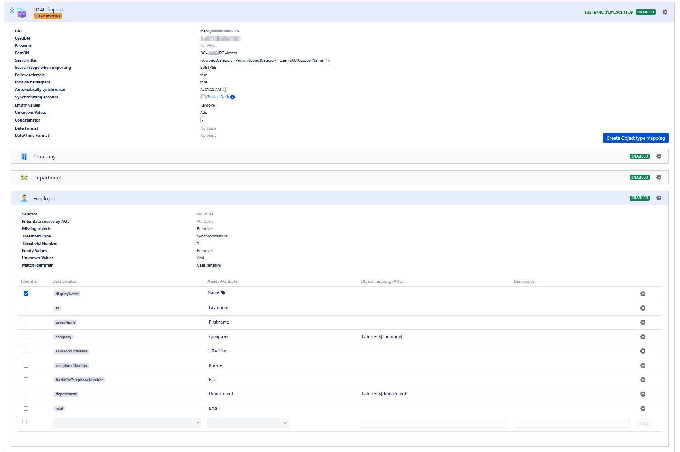Screen dimensions: 680x452
Task: Click the Add button in the new row
Action: click(644, 423)
